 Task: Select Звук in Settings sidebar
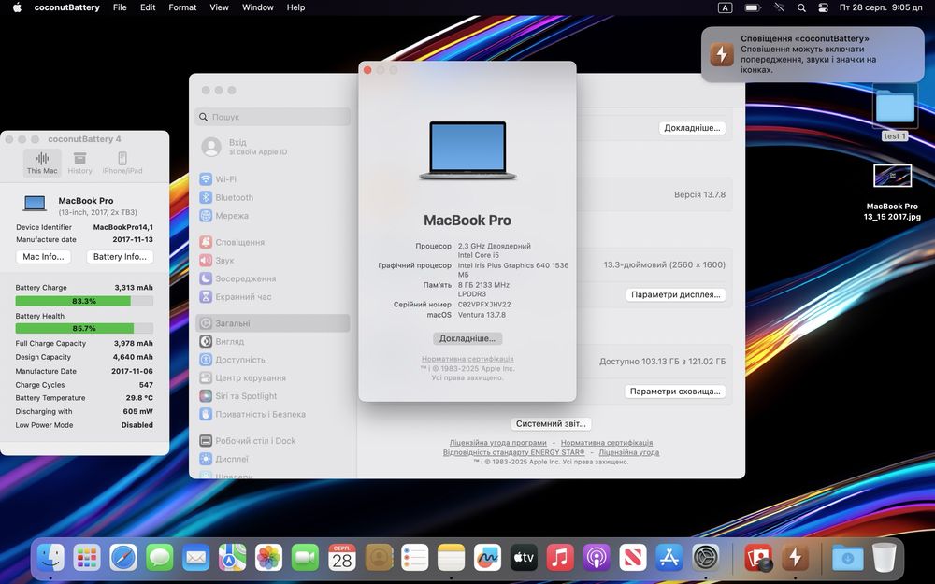pyautogui.click(x=272, y=261)
